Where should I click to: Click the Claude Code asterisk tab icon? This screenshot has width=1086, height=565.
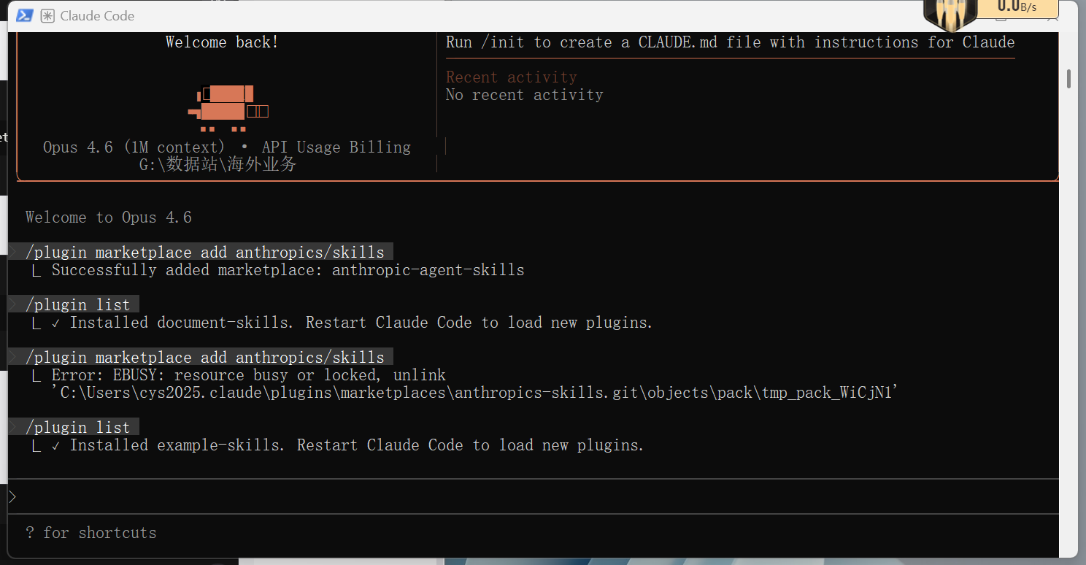pos(47,16)
